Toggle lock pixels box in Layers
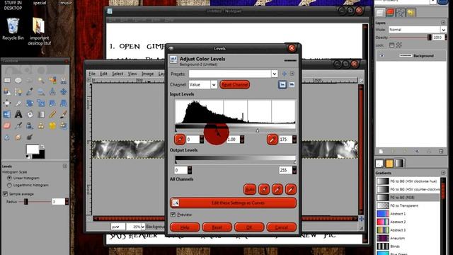Image resolution: width=453 pixels, height=255 pixels. click(x=391, y=45)
